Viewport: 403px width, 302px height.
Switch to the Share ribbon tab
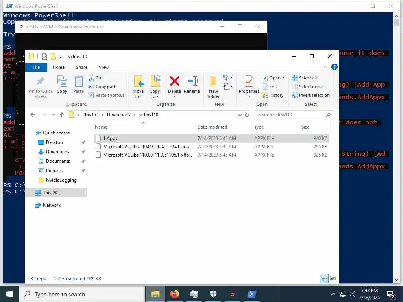pos(81,67)
